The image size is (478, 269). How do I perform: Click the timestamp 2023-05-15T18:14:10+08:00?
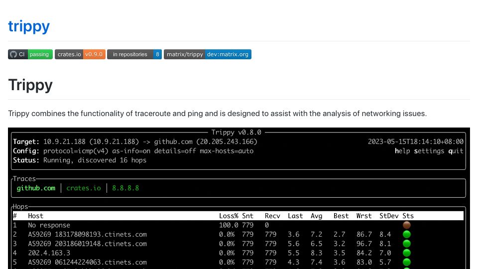tap(416, 142)
